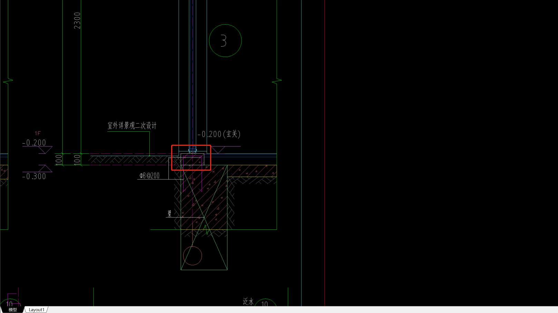Click the 梁 label beside the beam
Image resolution: width=558 pixels, height=313 pixels.
[x=169, y=214]
